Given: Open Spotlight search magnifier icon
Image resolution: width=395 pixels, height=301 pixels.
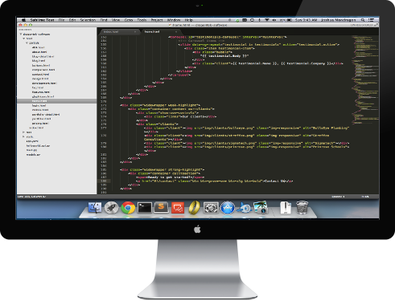Looking at the screenshot, I should (x=362, y=20).
